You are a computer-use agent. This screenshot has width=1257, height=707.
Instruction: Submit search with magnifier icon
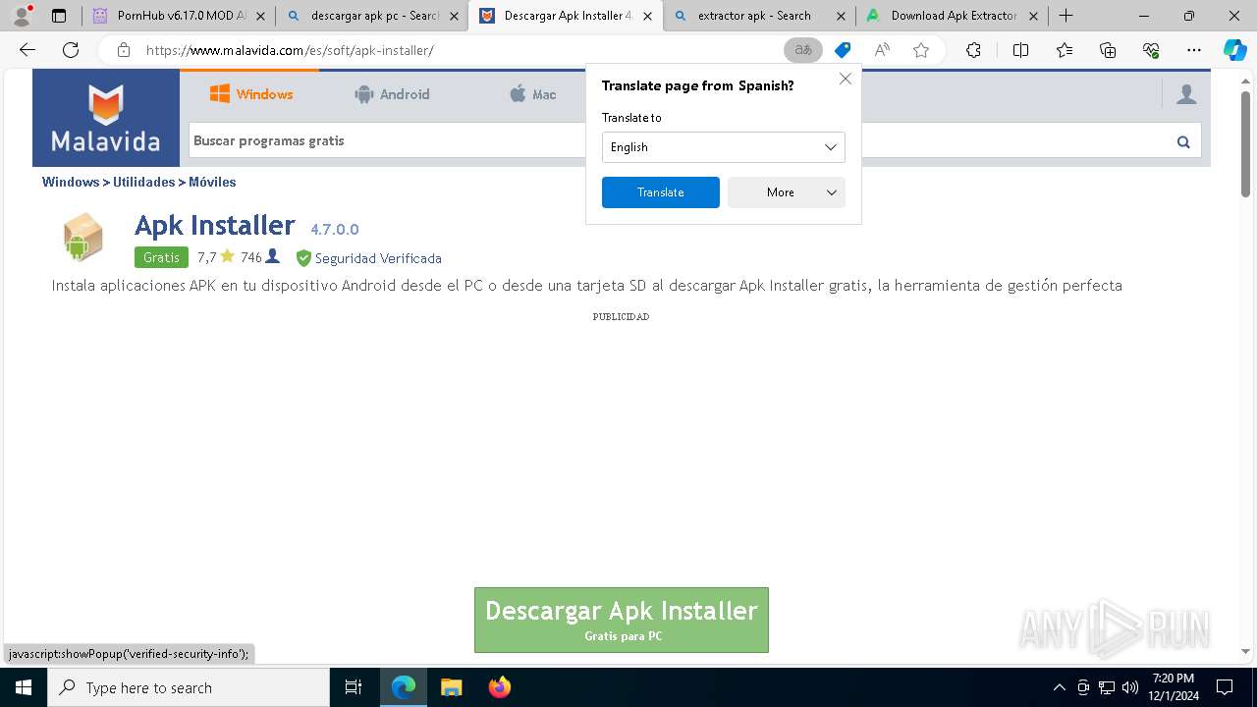coord(1183,141)
